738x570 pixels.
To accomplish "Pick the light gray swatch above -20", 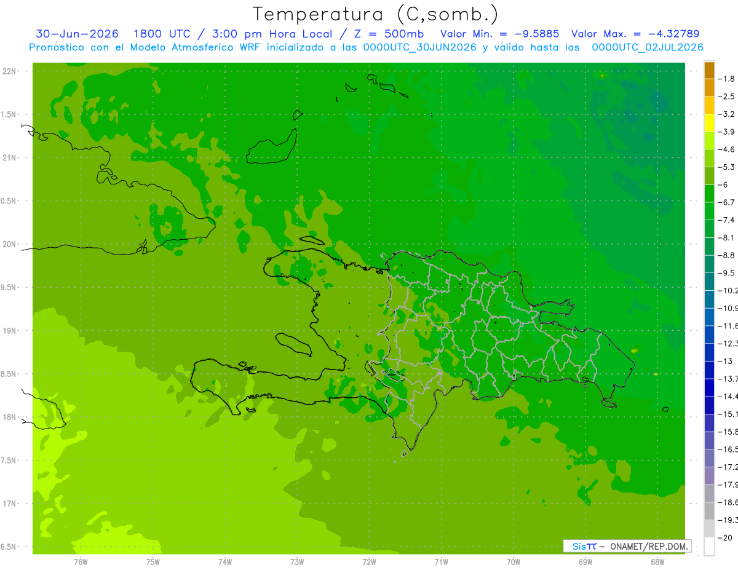I will (x=709, y=528).
